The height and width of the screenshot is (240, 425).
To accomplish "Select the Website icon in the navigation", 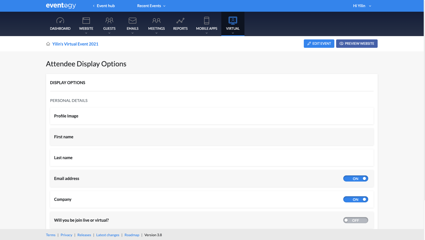I will (86, 21).
